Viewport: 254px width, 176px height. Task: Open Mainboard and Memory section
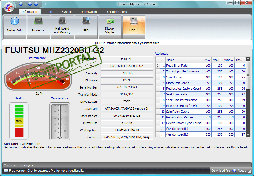point(62,27)
